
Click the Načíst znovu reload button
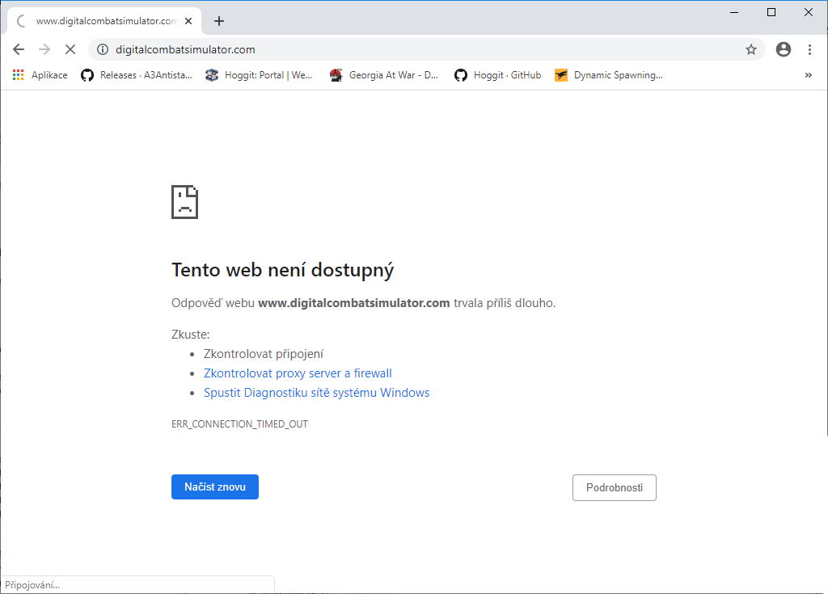[215, 487]
